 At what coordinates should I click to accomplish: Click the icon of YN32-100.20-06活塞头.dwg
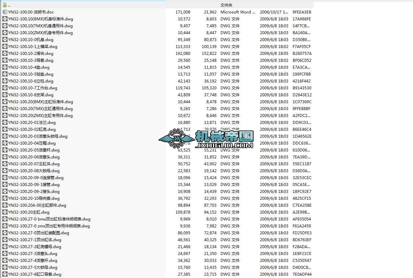[5, 157]
